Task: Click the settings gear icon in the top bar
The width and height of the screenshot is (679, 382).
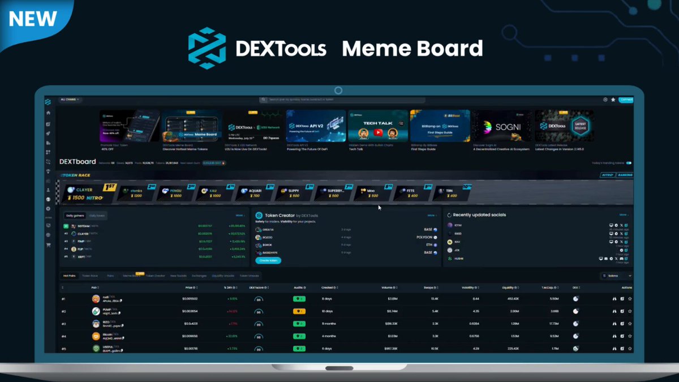Action: (605, 100)
